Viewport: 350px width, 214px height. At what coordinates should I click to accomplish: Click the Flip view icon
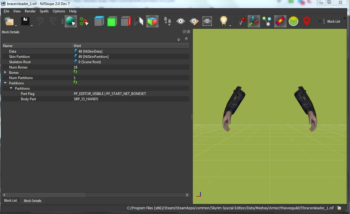click(x=139, y=21)
